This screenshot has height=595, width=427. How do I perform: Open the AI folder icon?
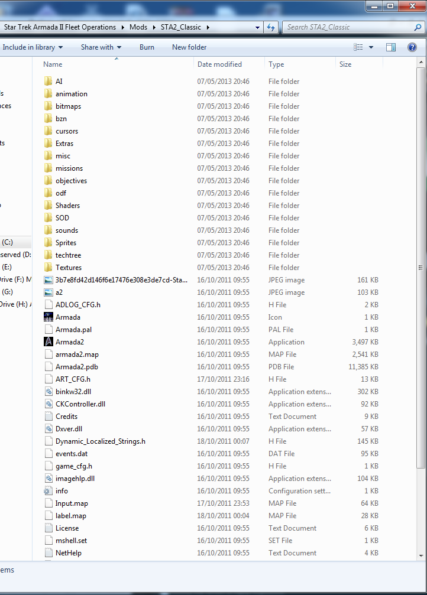tap(48, 81)
